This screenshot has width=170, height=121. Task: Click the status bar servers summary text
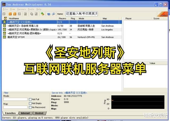pyautogui.click(x=45, y=118)
